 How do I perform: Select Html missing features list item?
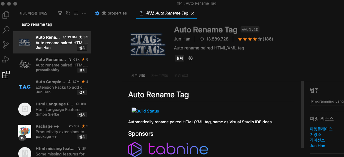52,150
